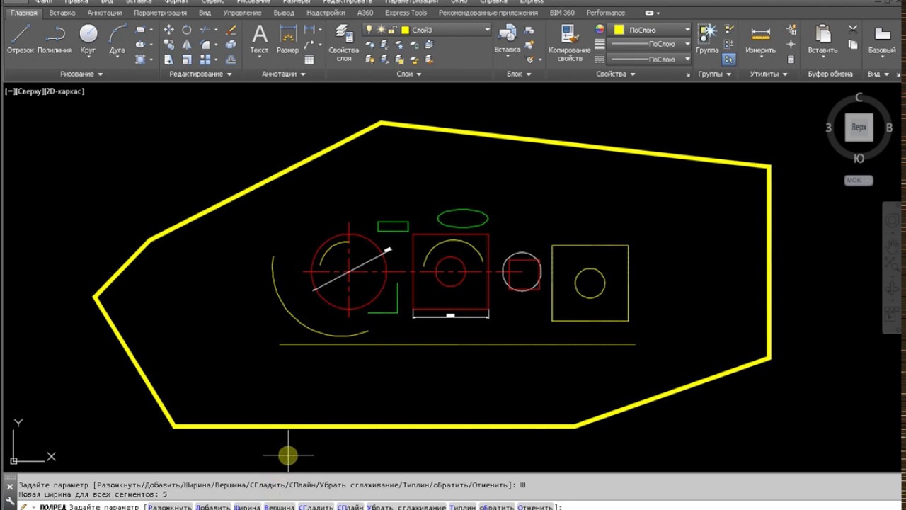Expand the Рисование panel
The image size is (906, 510).
click(x=81, y=74)
